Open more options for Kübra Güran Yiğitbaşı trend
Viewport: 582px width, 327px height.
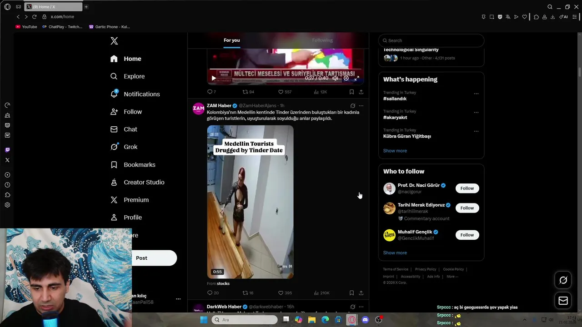(x=476, y=131)
